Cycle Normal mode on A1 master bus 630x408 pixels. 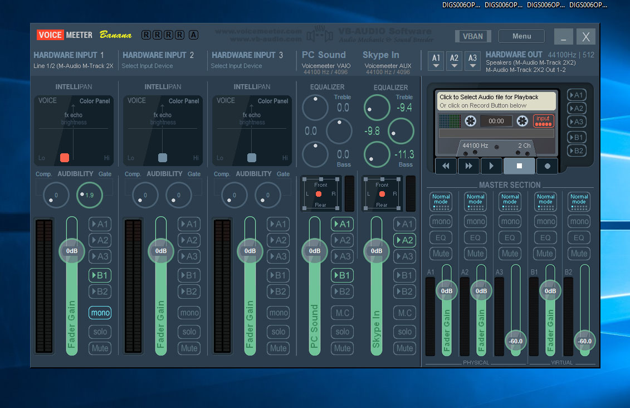pyautogui.click(x=441, y=201)
